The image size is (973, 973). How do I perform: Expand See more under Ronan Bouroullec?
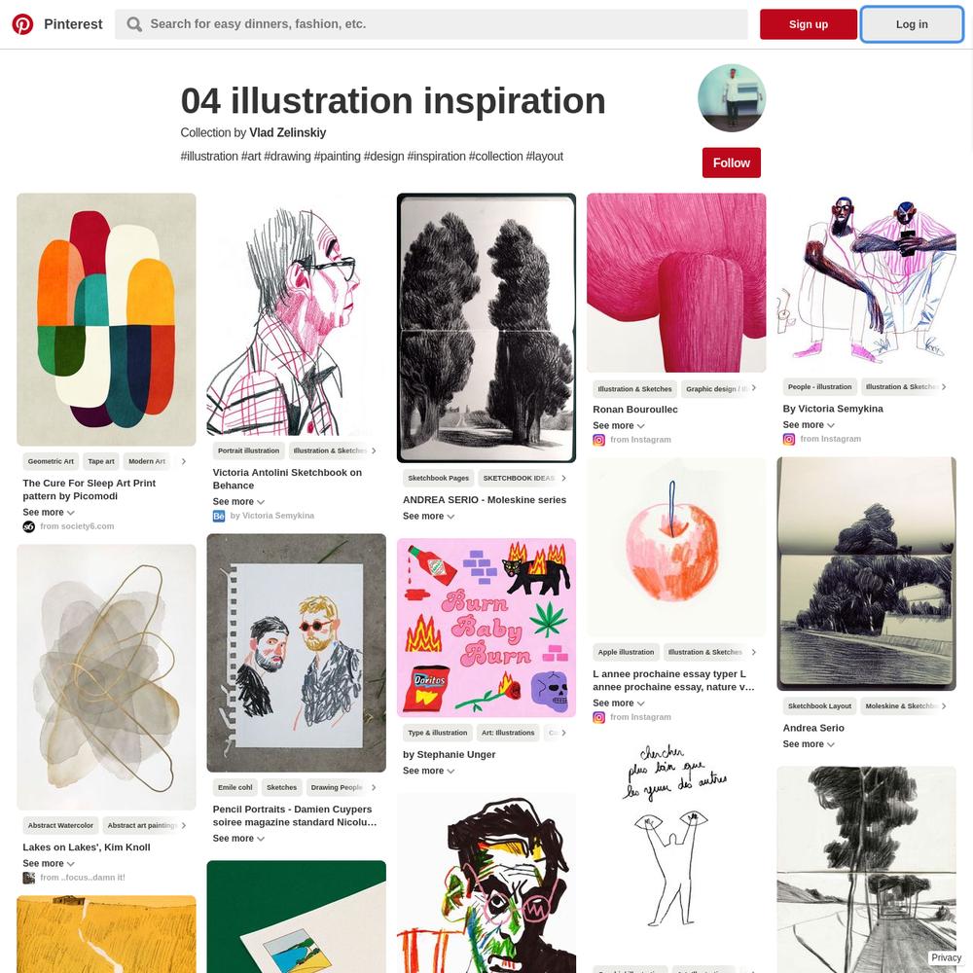[x=619, y=426]
